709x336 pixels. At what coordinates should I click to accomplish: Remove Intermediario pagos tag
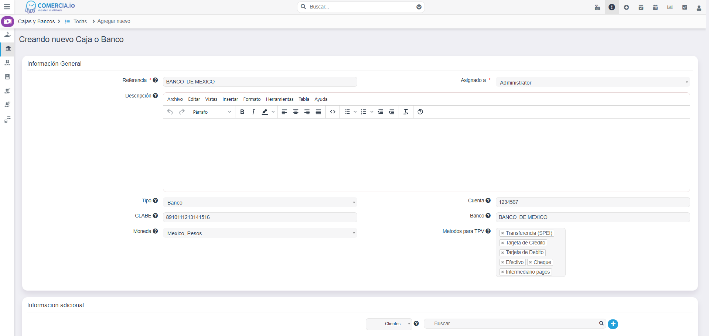coord(502,272)
